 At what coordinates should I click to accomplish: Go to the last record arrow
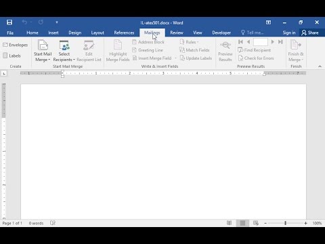coord(280,42)
